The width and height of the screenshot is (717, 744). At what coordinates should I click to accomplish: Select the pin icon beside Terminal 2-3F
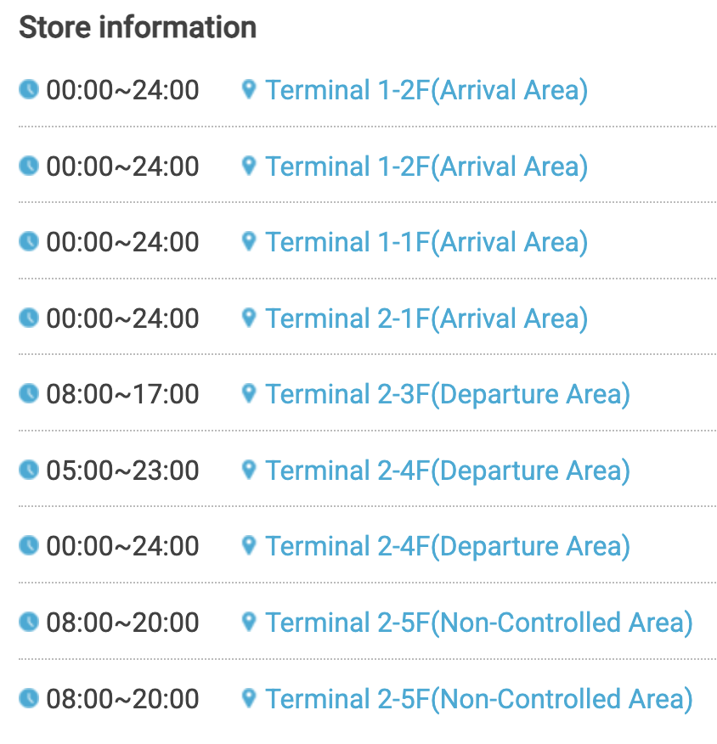tap(249, 394)
